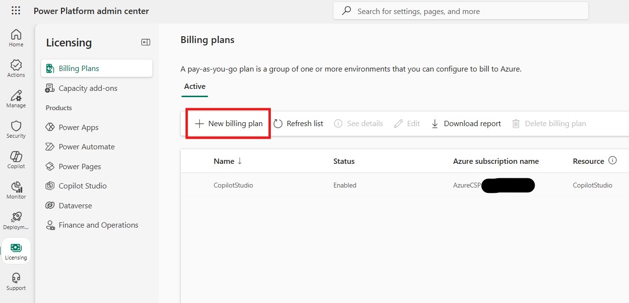Click Edit in the command bar
Image resolution: width=629 pixels, height=303 pixels.
407,124
